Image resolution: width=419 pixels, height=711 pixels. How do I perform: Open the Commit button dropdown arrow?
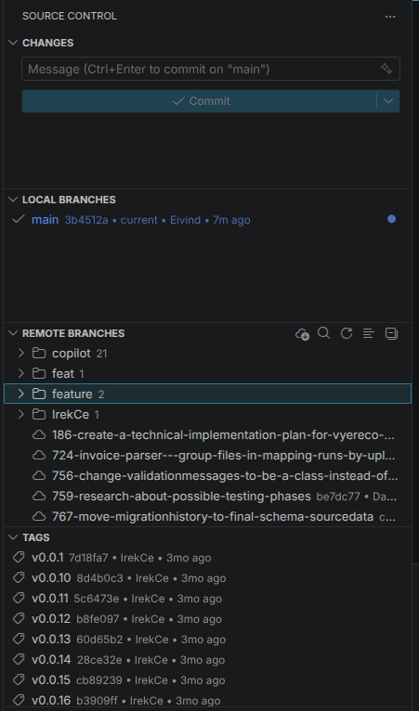coord(388,100)
